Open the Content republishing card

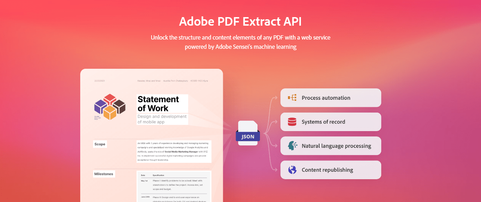coord(331,170)
